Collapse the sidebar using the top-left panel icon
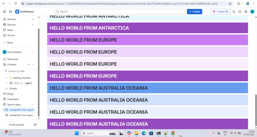The height and width of the screenshot is (137, 257). coord(4,12)
